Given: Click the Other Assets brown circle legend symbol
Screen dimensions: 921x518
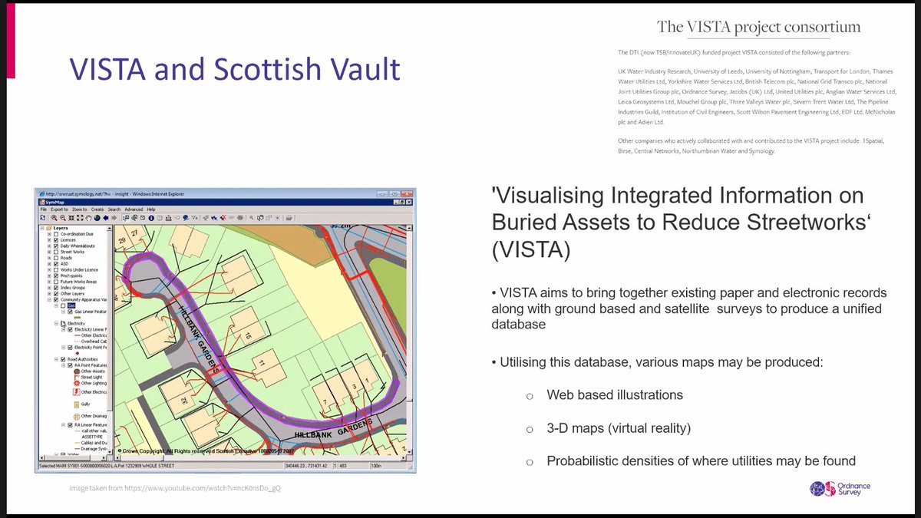Looking at the screenshot, I should coord(77,371).
